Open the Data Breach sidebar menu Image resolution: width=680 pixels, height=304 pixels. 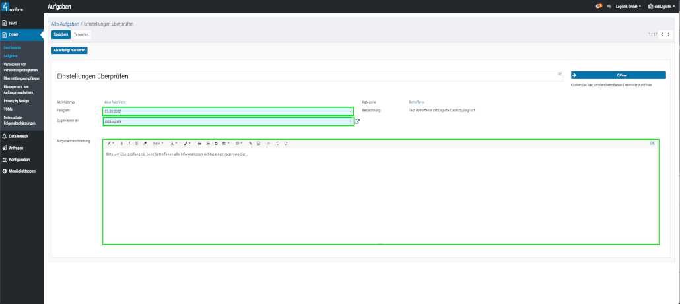[18, 136]
